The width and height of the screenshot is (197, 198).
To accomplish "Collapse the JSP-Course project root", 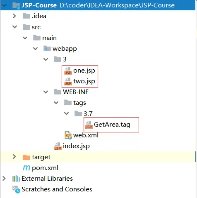I will (x=4, y=5).
